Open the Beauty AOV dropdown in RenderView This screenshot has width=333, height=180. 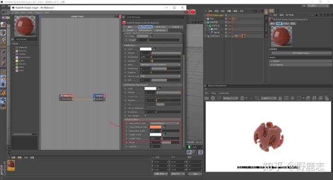tap(230, 98)
